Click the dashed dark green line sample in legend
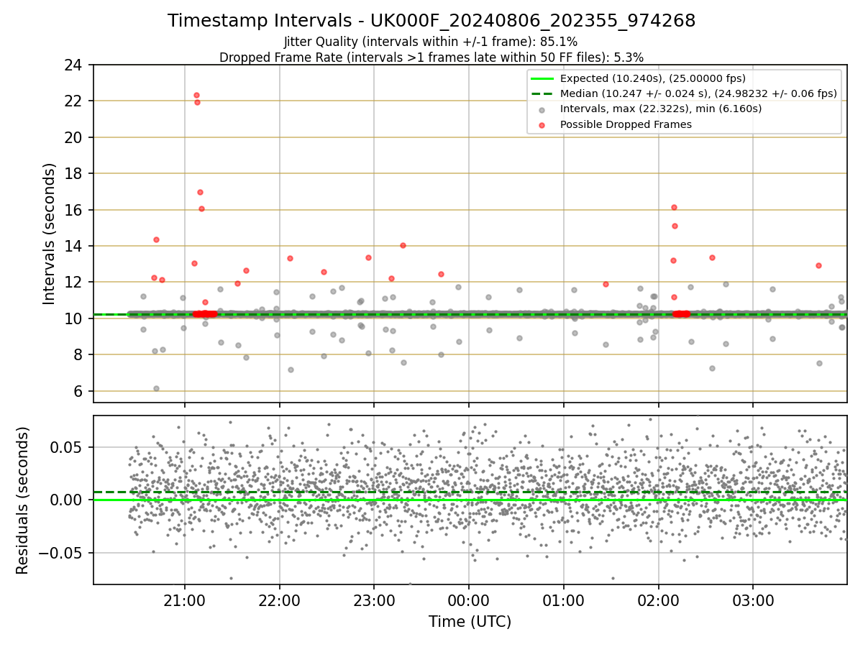The image size is (863, 647). point(542,93)
